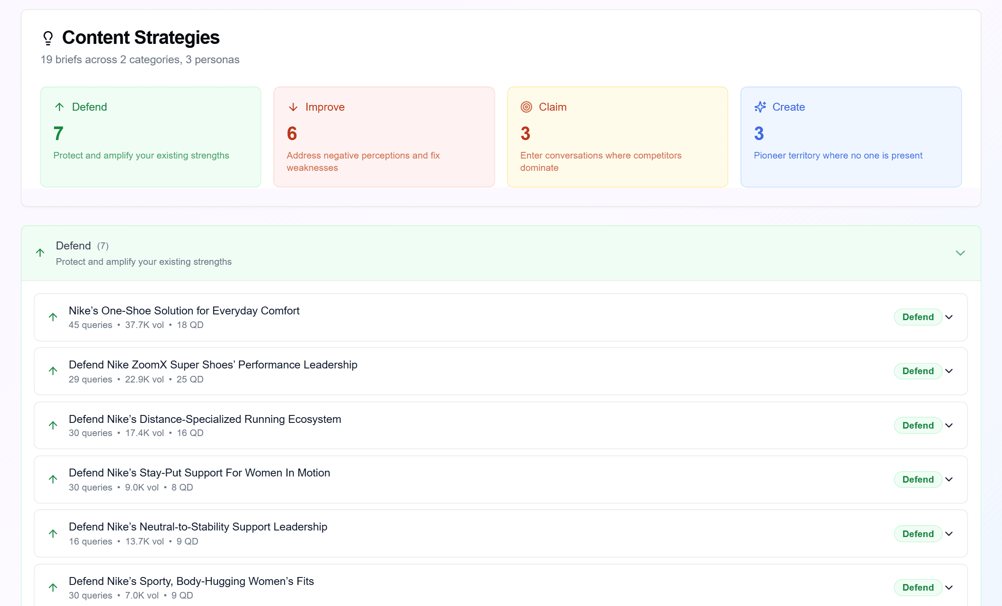
Task: Click the green arrow in Defend section header
Action: tap(40, 253)
